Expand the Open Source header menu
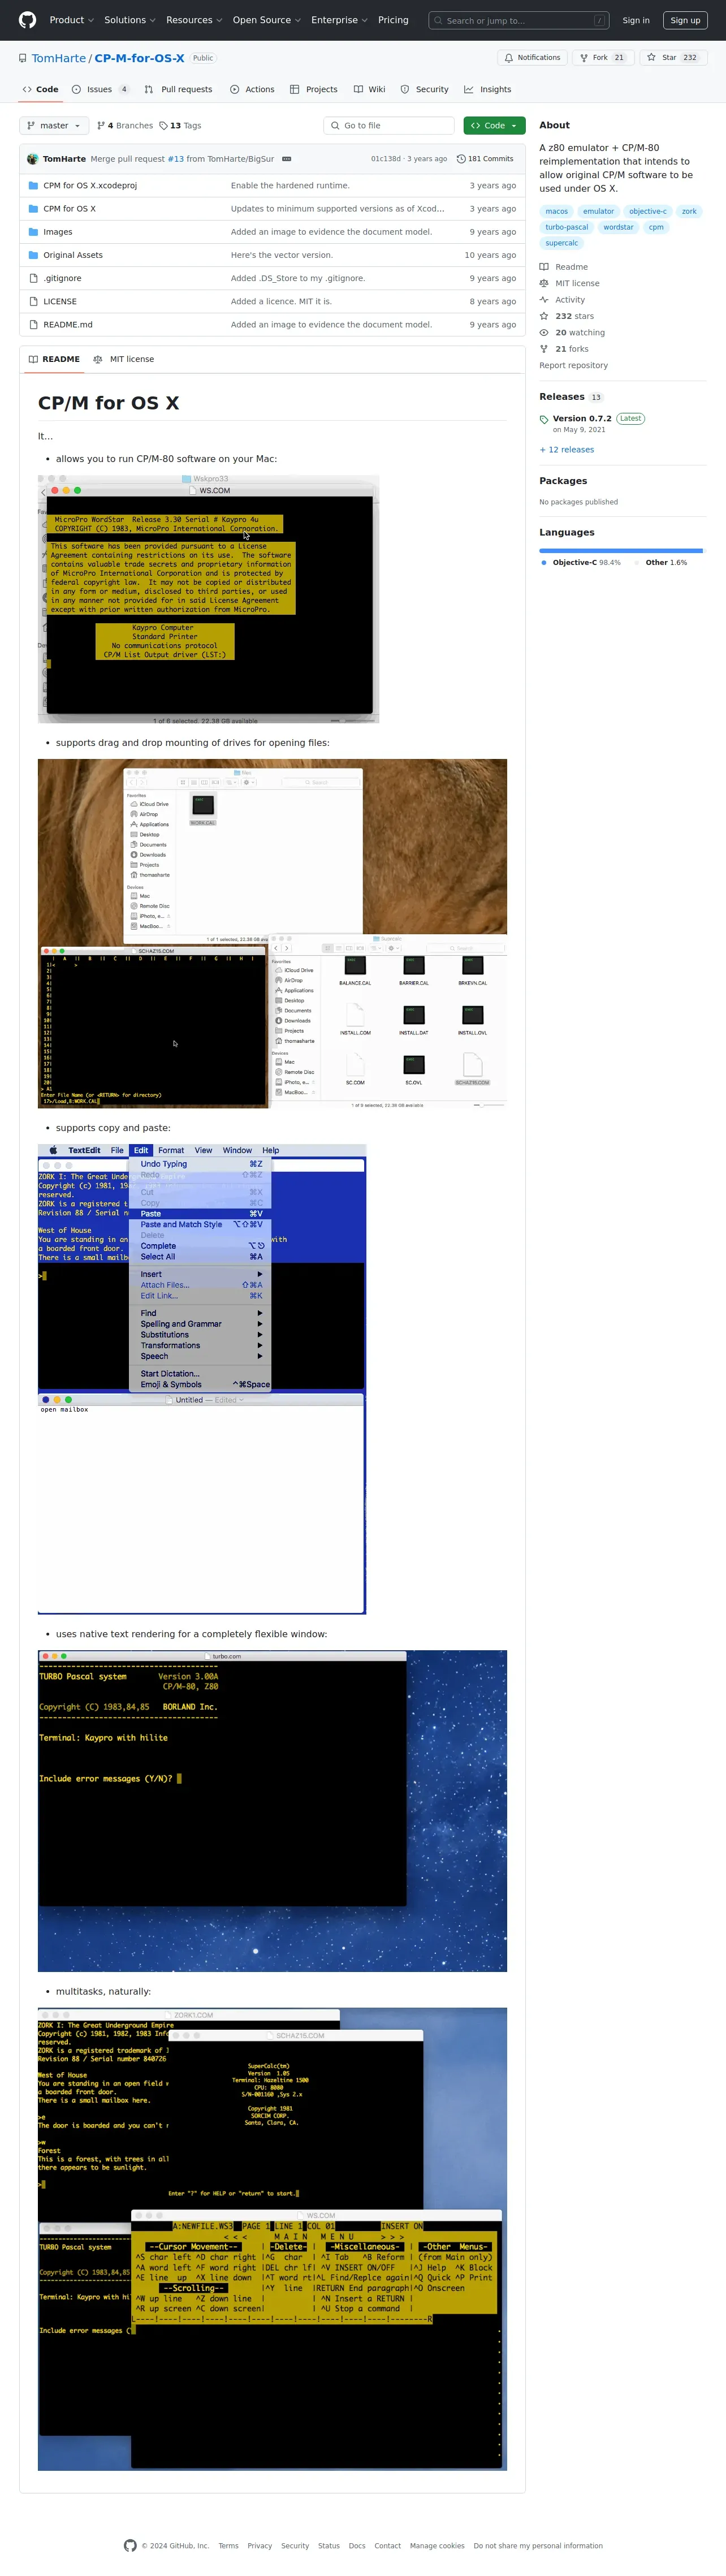The image size is (726, 2576). (267, 20)
